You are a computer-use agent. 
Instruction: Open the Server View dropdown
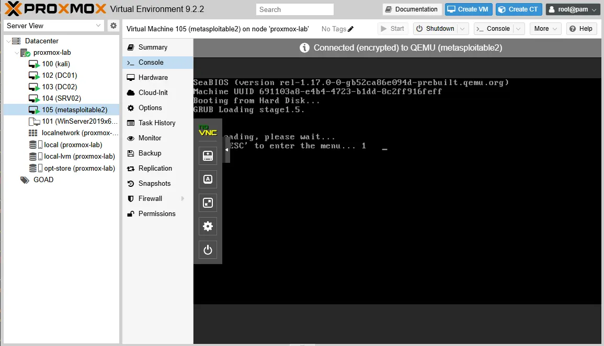(x=98, y=26)
